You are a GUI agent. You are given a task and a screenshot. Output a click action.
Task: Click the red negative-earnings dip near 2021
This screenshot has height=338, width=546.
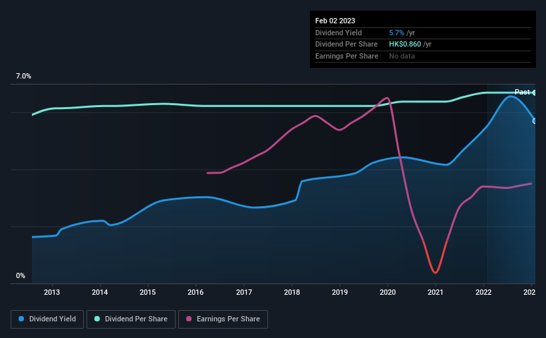point(435,258)
